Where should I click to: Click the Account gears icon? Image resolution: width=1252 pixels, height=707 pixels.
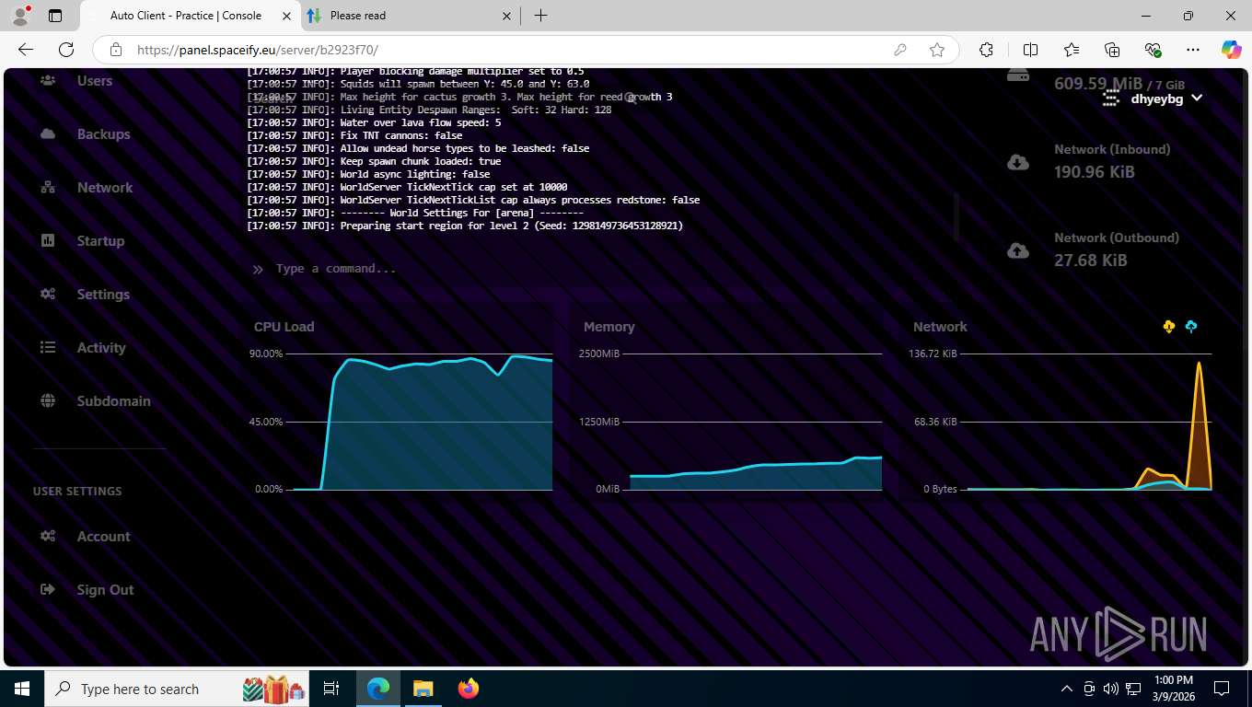[x=48, y=537]
